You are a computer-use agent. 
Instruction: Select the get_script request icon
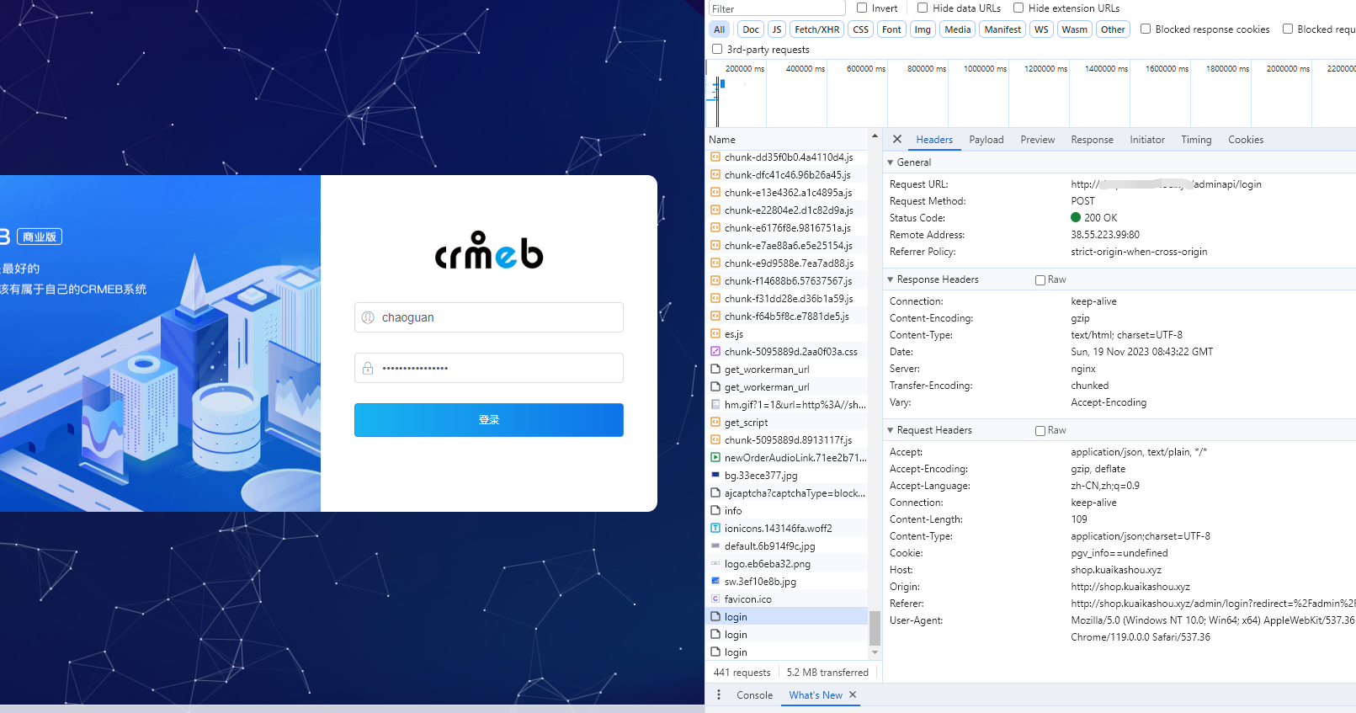(715, 422)
